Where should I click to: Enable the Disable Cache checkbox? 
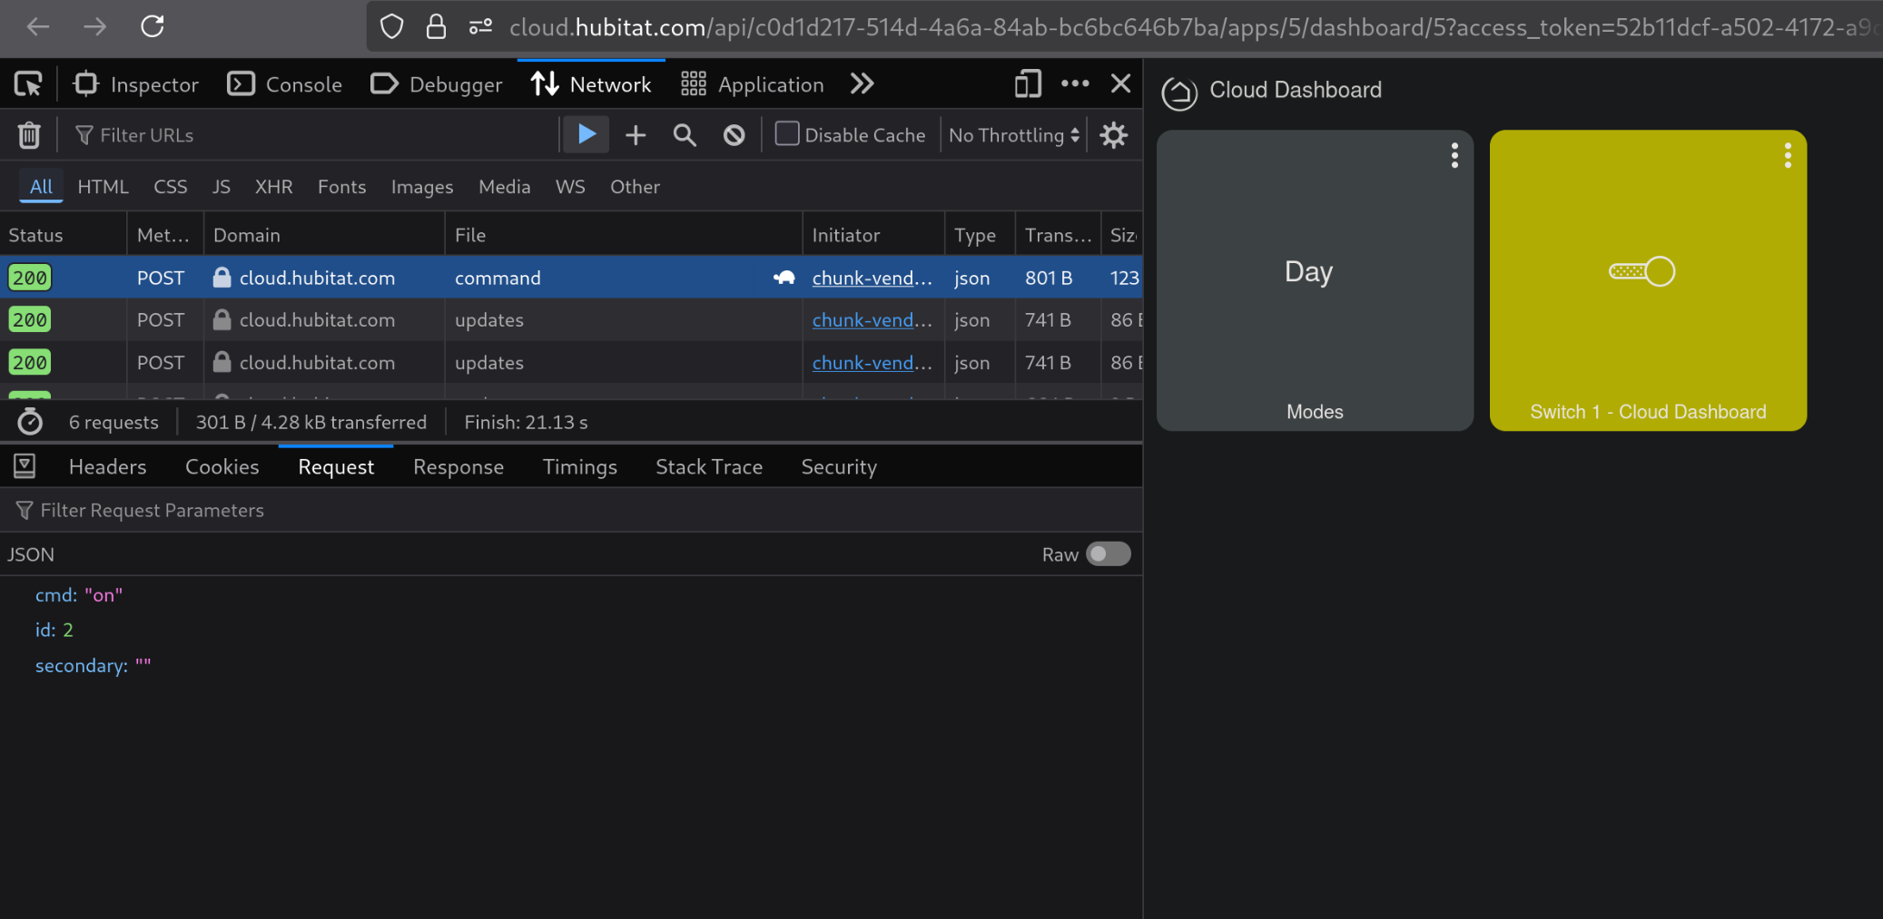click(787, 134)
